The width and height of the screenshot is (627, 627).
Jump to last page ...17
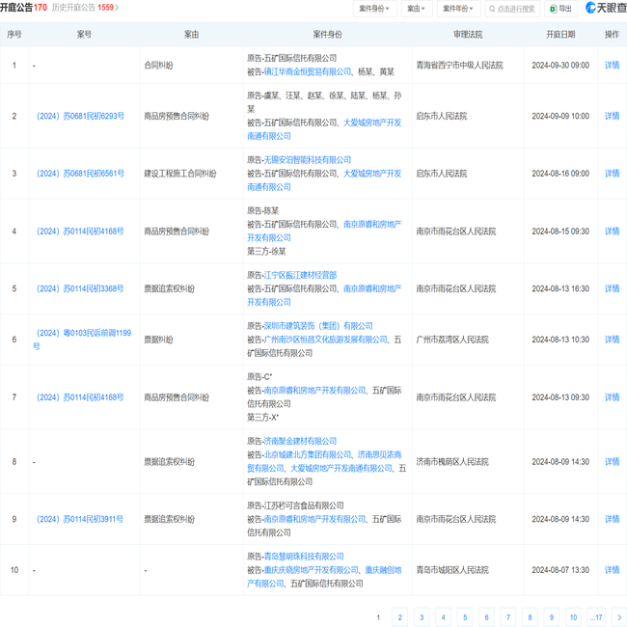pos(596,617)
